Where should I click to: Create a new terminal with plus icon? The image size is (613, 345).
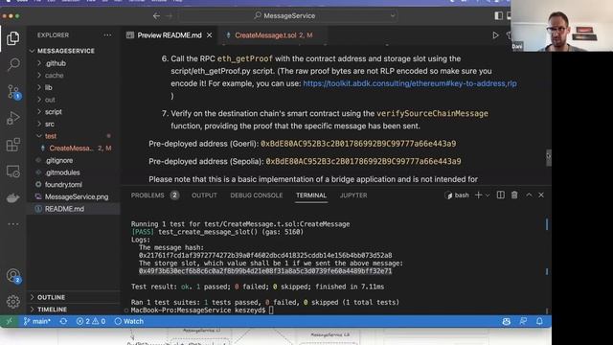pos(478,195)
